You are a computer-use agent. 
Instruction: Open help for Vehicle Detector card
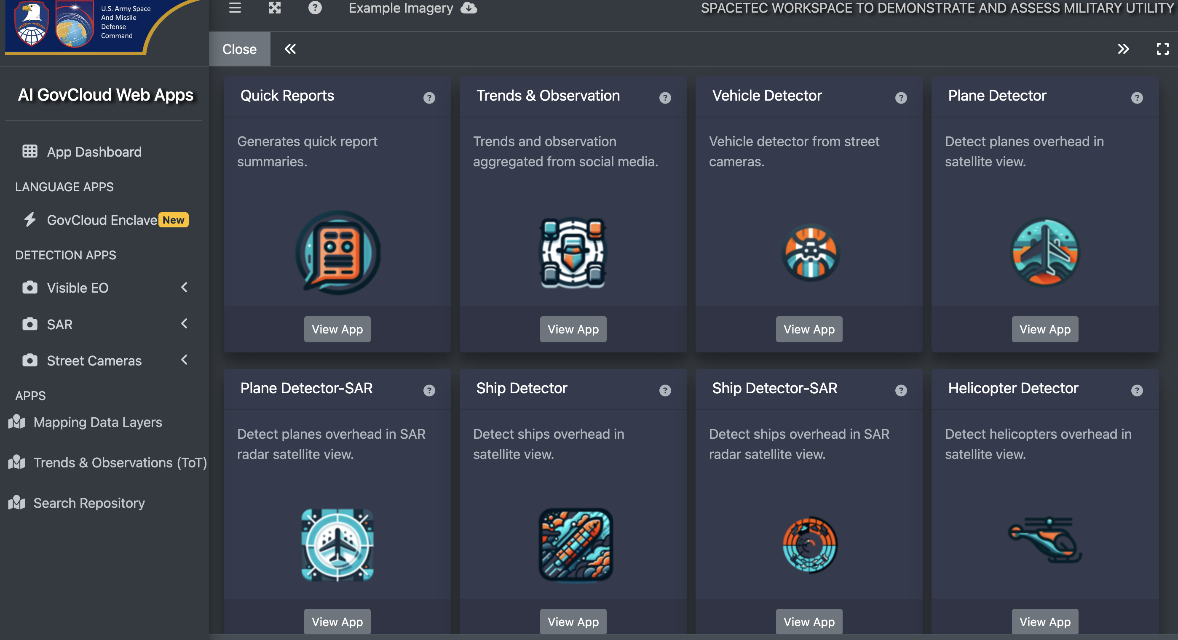click(x=901, y=98)
